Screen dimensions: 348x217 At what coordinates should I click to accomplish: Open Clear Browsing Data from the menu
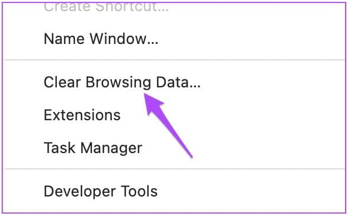pyautogui.click(x=174, y=82)
